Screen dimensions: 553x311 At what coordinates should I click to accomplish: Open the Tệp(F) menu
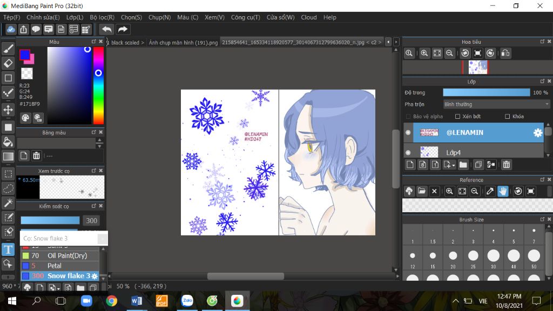(12, 17)
